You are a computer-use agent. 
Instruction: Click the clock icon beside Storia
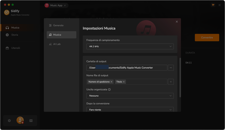(x=7, y=35)
